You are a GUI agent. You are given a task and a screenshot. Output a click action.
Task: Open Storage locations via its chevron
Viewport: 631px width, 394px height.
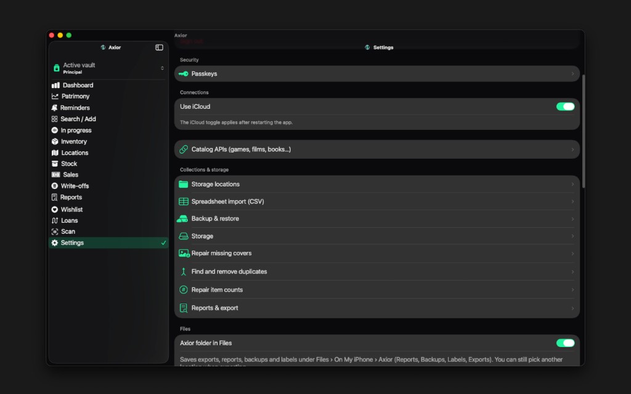pos(572,184)
